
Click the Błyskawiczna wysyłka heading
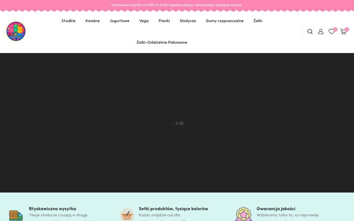(53, 209)
